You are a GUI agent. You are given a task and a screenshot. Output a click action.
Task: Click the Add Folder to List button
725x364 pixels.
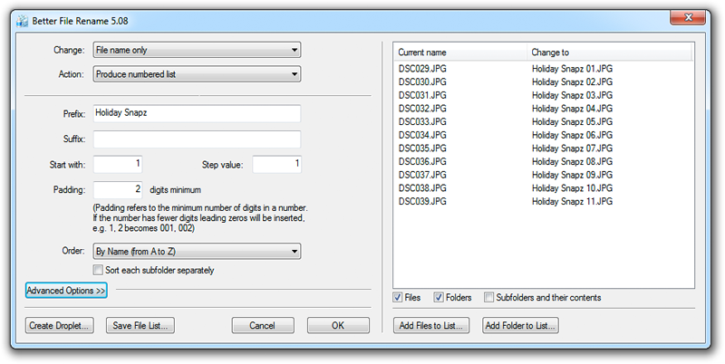(520, 325)
